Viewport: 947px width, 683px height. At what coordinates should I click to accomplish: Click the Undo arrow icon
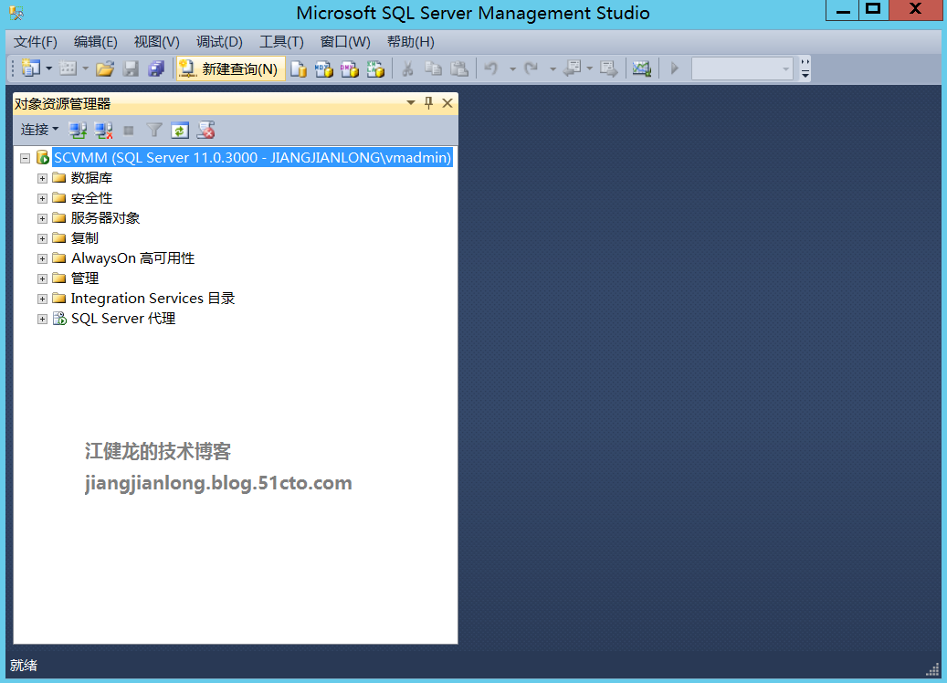tap(491, 68)
